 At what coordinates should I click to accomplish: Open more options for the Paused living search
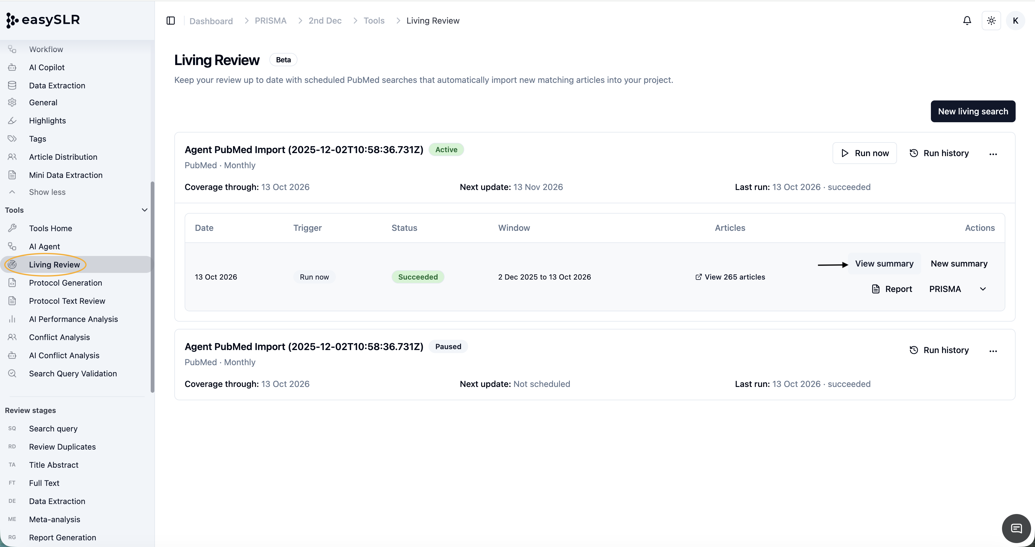[993, 350]
